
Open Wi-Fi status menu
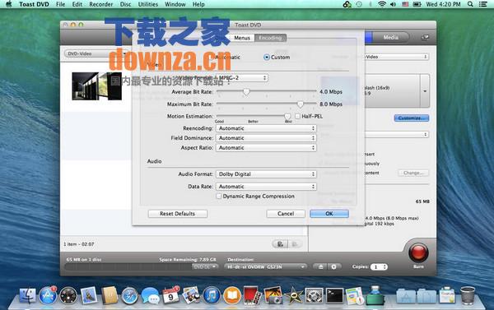click(x=382, y=4)
